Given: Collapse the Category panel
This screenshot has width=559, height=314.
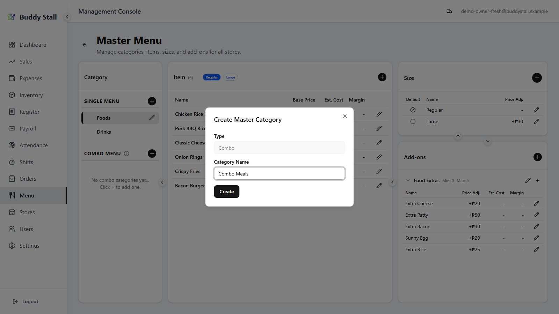Looking at the screenshot, I should click(162, 182).
